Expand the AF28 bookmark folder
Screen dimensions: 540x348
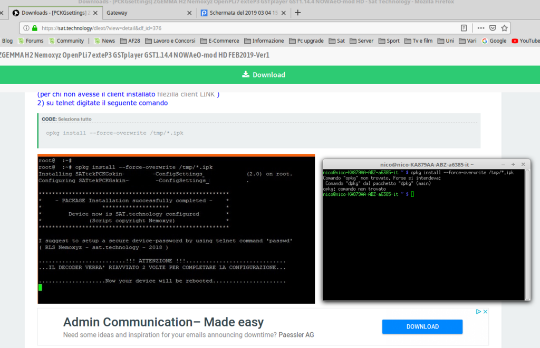(x=130, y=41)
